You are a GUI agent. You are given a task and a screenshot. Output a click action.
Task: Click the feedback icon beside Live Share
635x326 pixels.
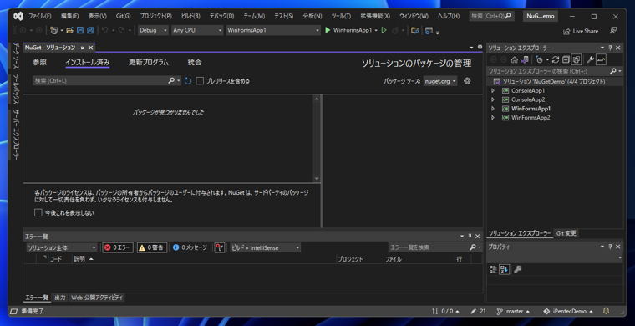click(614, 31)
